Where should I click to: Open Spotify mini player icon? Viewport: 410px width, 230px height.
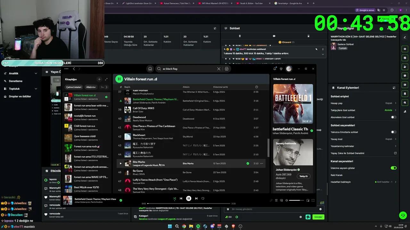[x=308, y=200]
